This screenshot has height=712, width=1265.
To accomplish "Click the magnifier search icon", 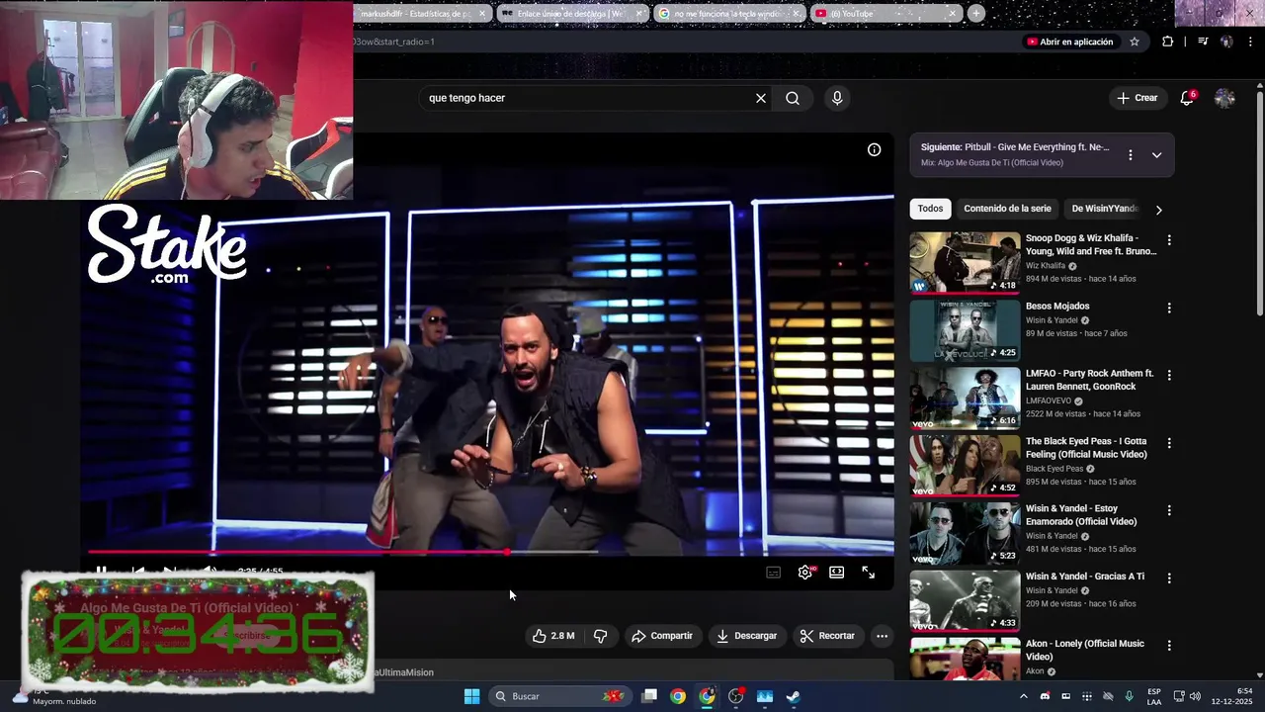I will [793, 98].
